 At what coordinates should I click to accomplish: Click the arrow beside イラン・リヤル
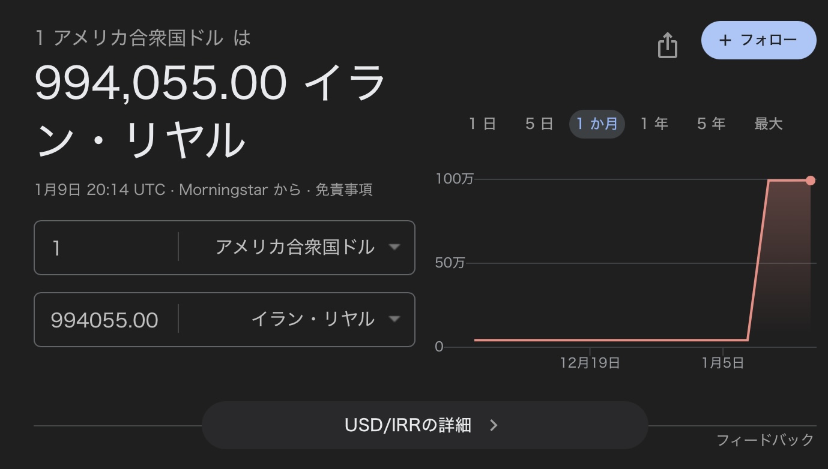point(394,319)
